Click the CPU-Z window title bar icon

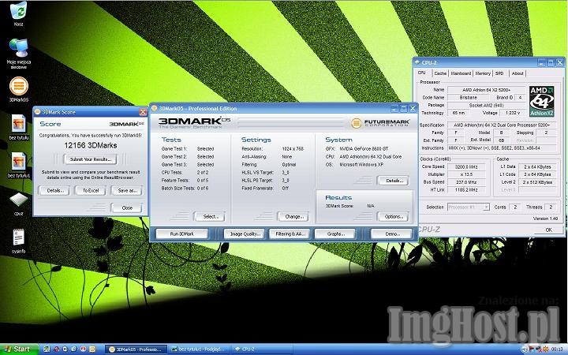[x=417, y=62]
